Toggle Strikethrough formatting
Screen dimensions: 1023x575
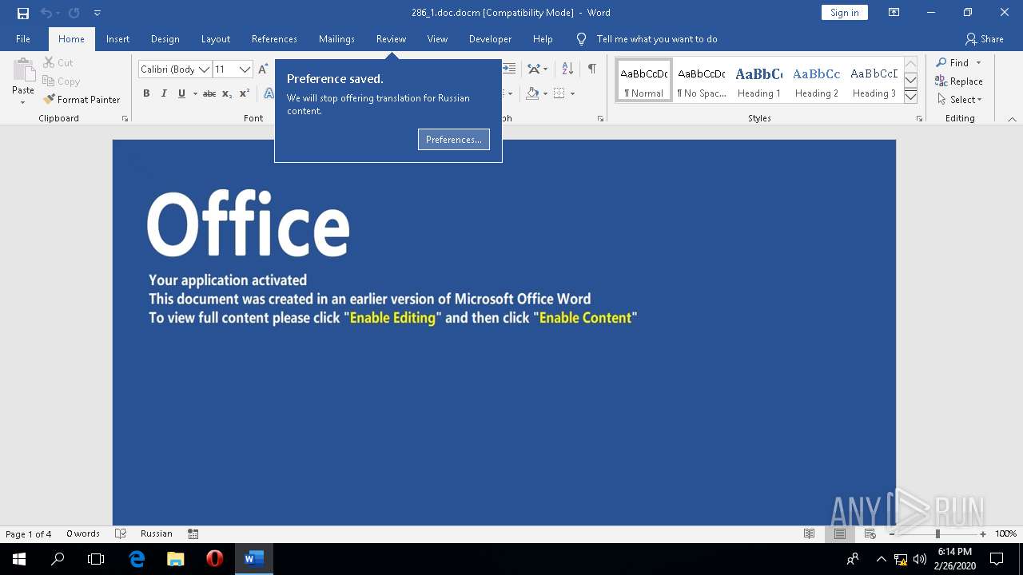209,93
